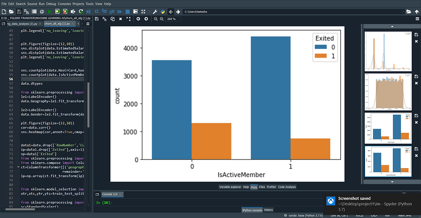Run the file with the green play icon

50,12
